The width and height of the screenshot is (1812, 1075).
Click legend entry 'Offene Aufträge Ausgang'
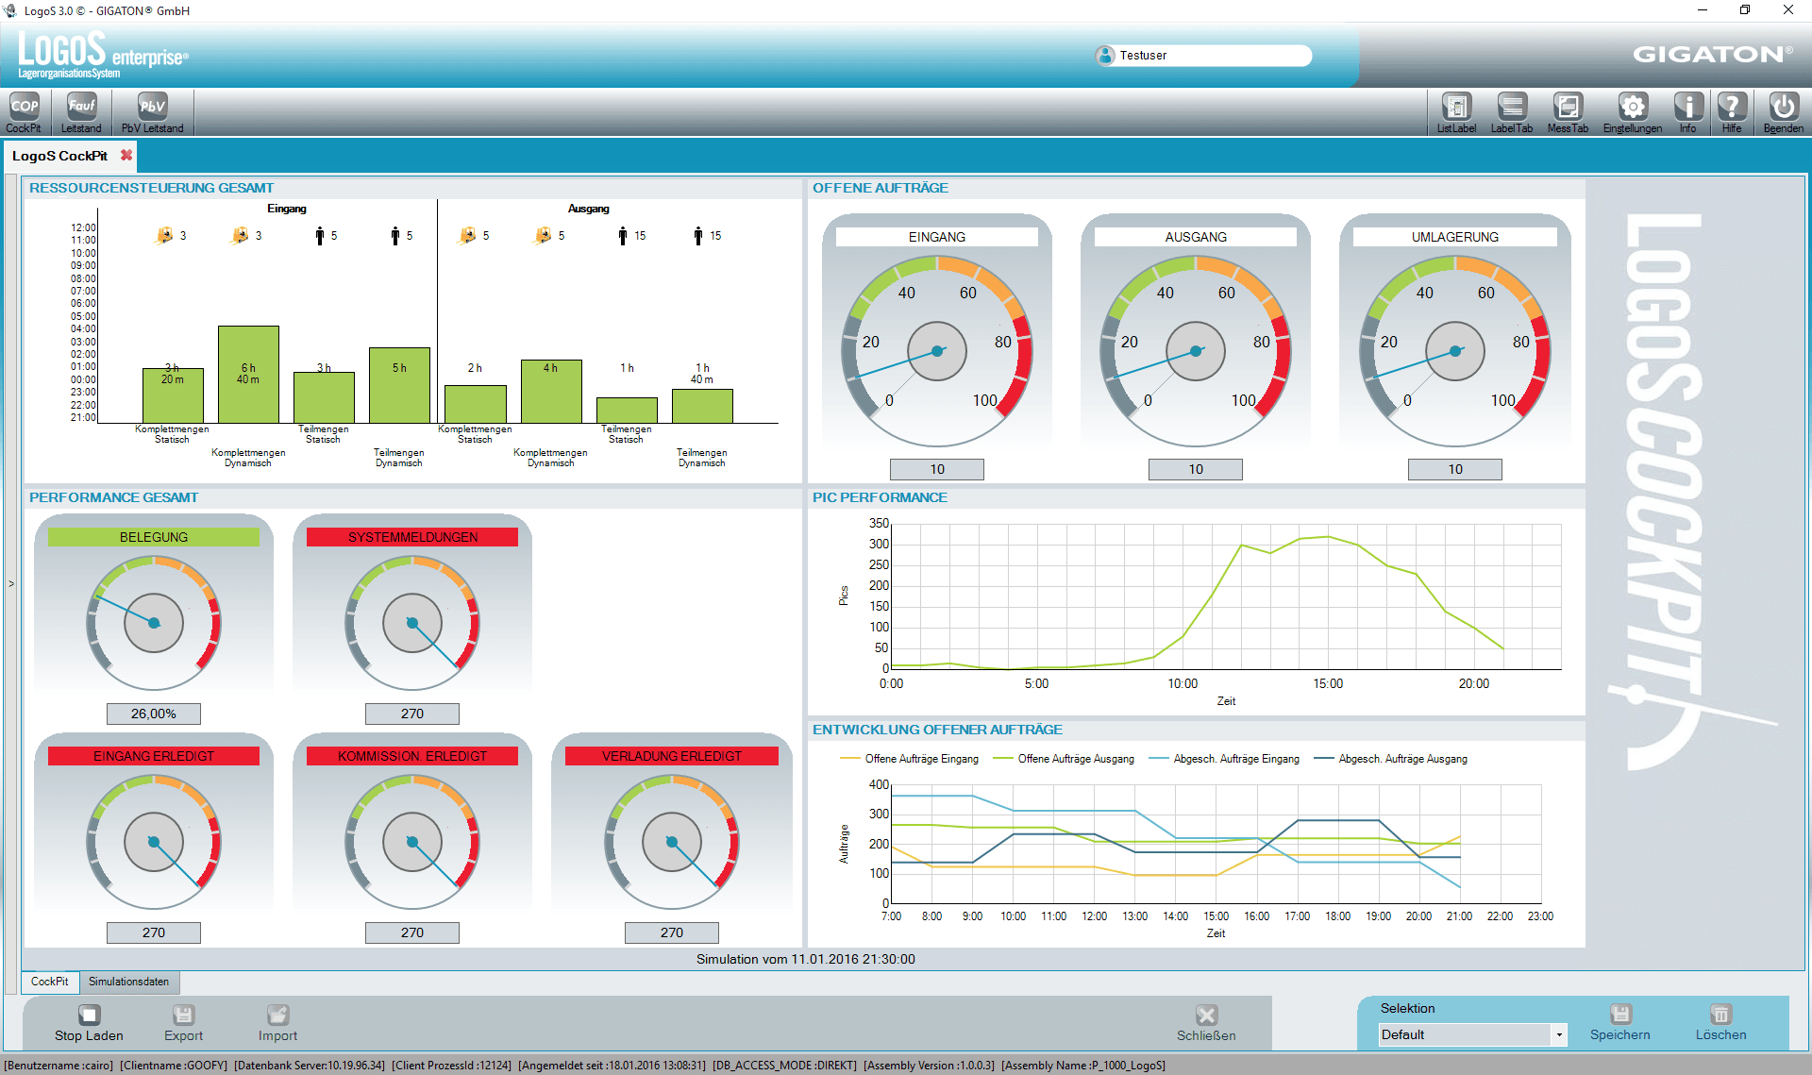click(1064, 759)
